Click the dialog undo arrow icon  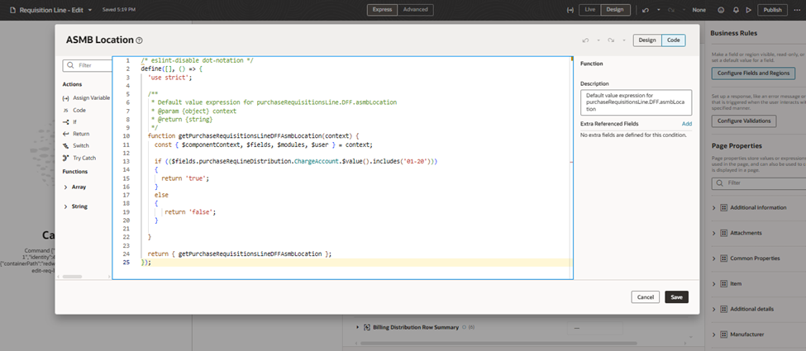tap(585, 40)
